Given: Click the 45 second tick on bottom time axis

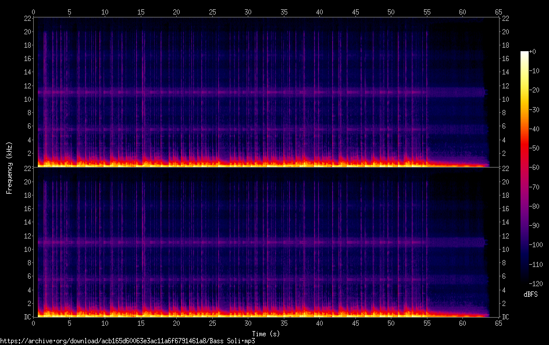Looking at the screenshot, I should pos(355,323).
